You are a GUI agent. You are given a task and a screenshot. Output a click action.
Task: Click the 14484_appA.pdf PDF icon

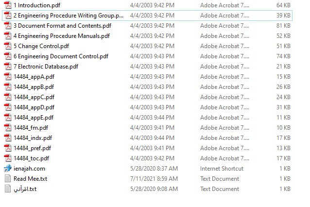click(7, 76)
